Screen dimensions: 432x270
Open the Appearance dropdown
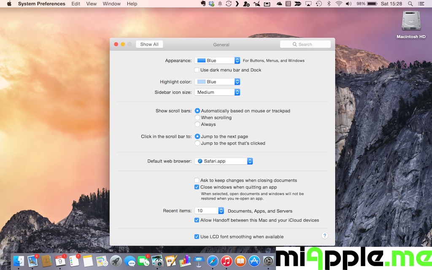click(x=217, y=61)
